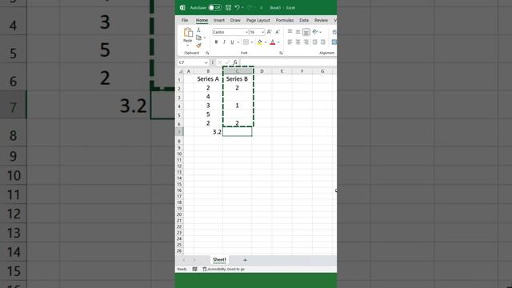Click Increase Font Size icon

coord(269,32)
